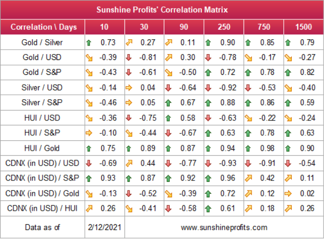Click green up arrow beside Silver / S&P 0.67
This screenshot has height=239, width=324.
168,103
